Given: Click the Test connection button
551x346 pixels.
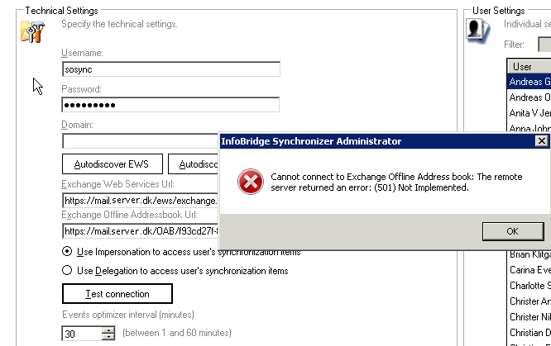Looking at the screenshot, I should coord(117,294).
